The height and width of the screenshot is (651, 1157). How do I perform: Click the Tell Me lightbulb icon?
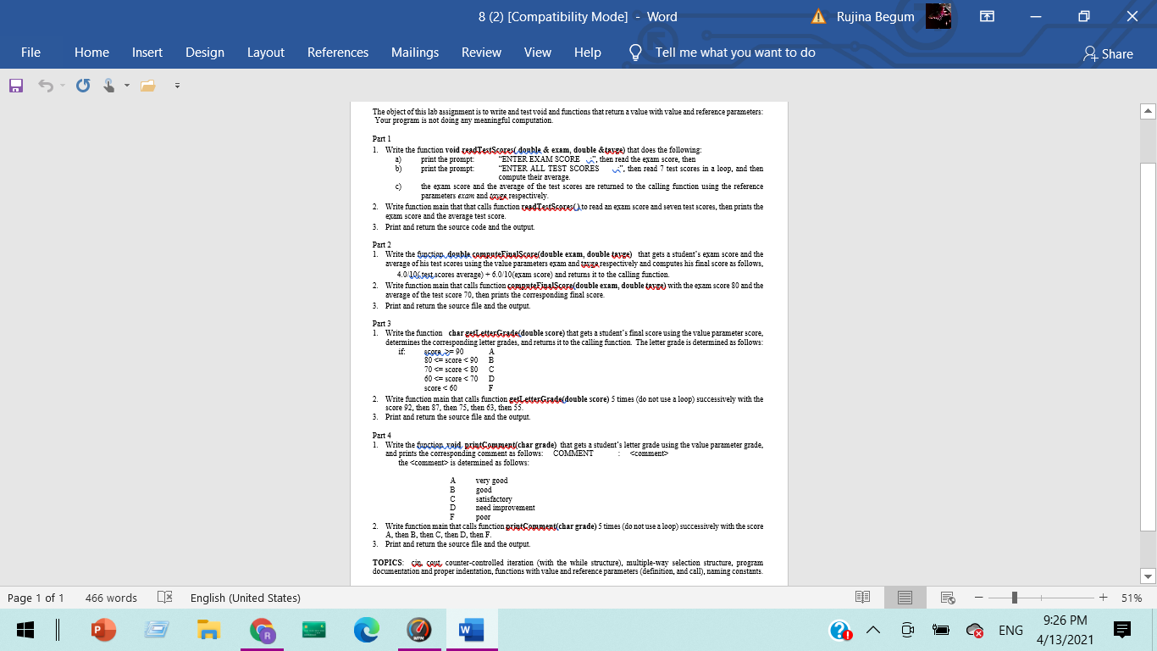(635, 52)
